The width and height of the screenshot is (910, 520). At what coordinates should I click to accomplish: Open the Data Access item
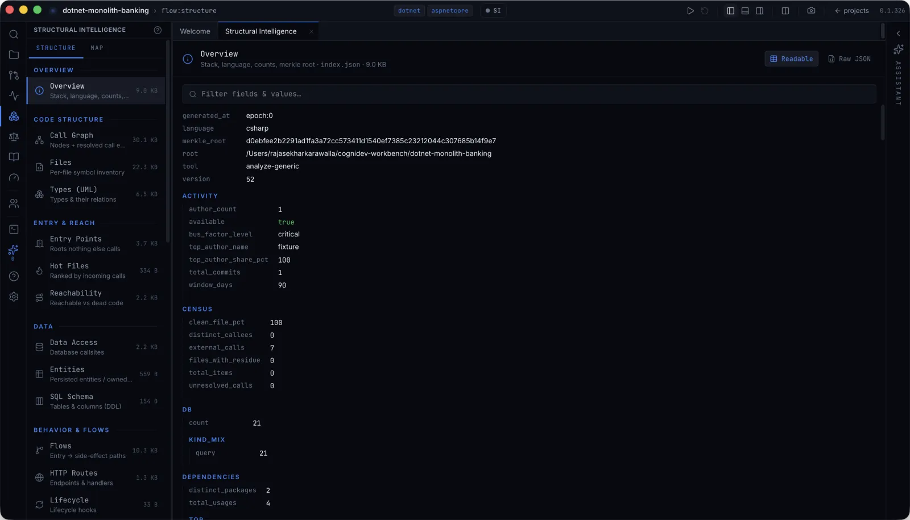(96, 347)
